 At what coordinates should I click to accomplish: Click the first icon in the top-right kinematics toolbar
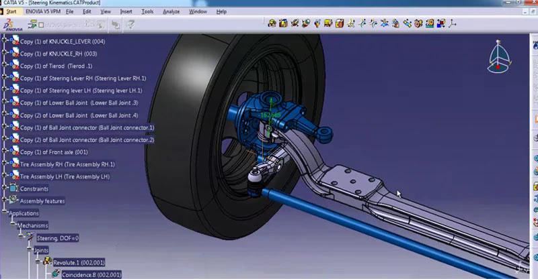(x=272, y=24)
